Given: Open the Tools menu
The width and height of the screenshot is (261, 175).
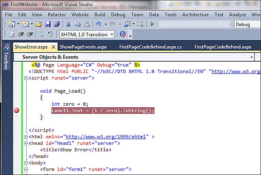Looking at the screenshot, I should point(170,15).
